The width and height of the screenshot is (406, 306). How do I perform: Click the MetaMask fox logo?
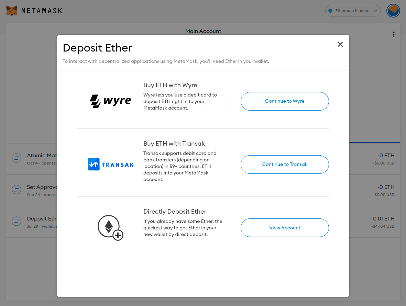pos(12,11)
